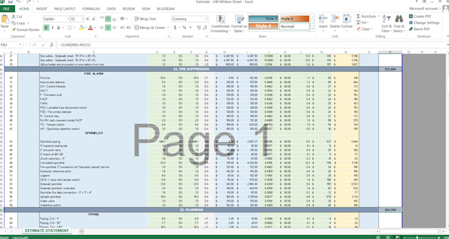Expand the Name Box P82 dropdown
Image resolution: width=449 pixels, height=239 pixels.
click(x=20, y=45)
